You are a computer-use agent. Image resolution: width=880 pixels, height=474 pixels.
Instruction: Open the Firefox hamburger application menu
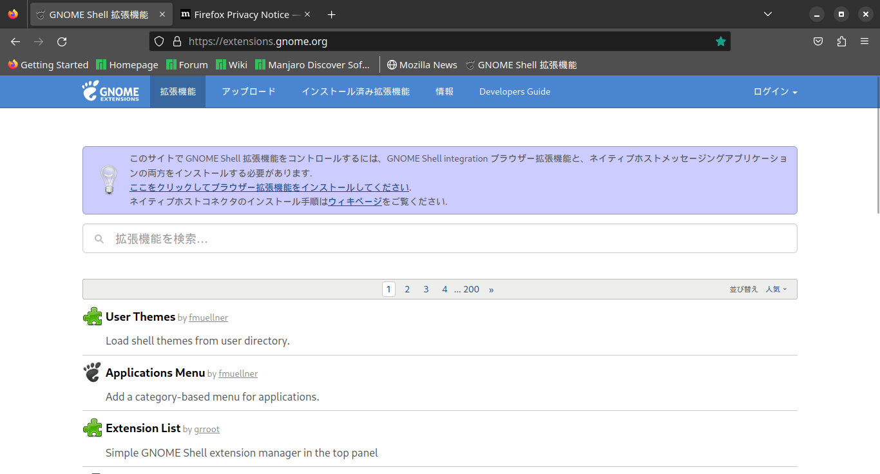(865, 41)
